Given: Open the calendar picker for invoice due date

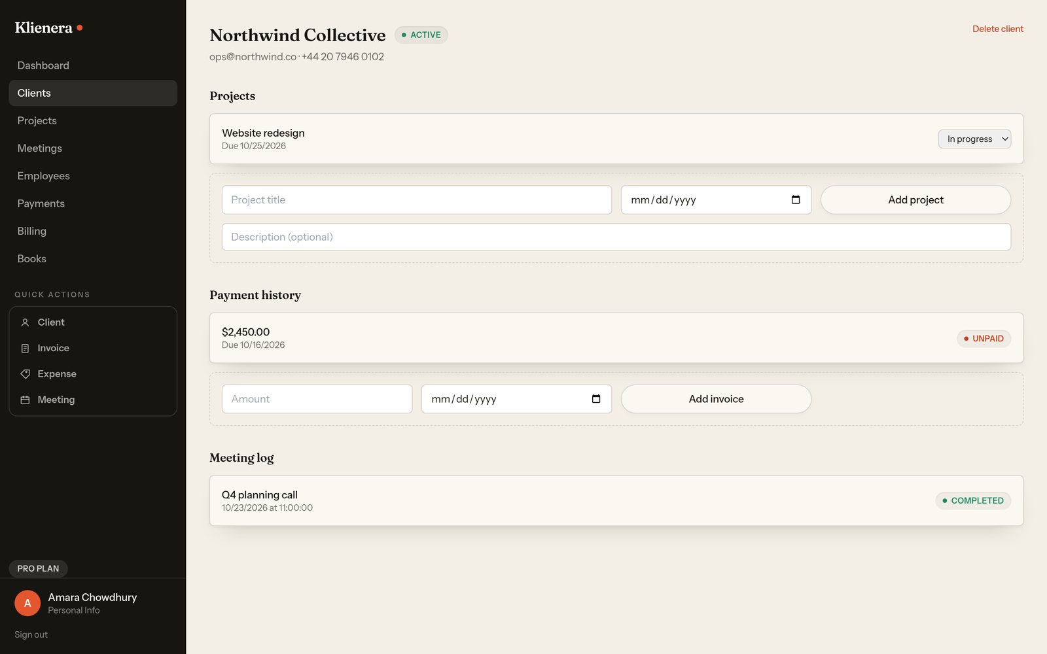Looking at the screenshot, I should pos(596,399).
